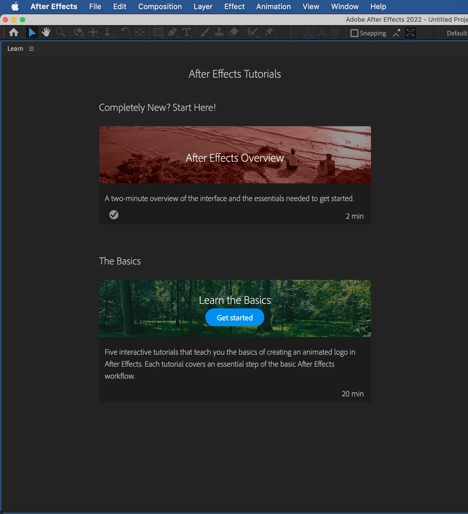Click the '2 min' duration text
Viewport: 468px width, 514px height.
coord(355,216)
